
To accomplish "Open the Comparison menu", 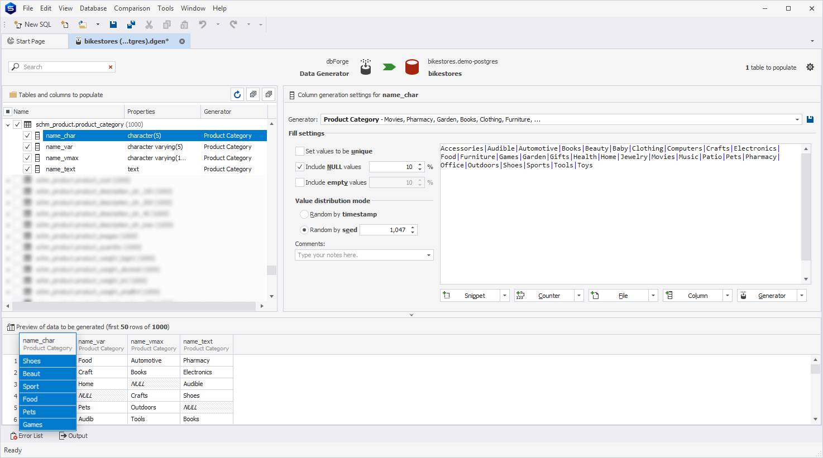I will [x=132, y=8].
